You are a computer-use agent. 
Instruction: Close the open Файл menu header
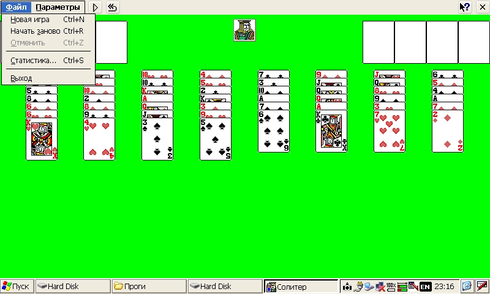tap(17, 7)
